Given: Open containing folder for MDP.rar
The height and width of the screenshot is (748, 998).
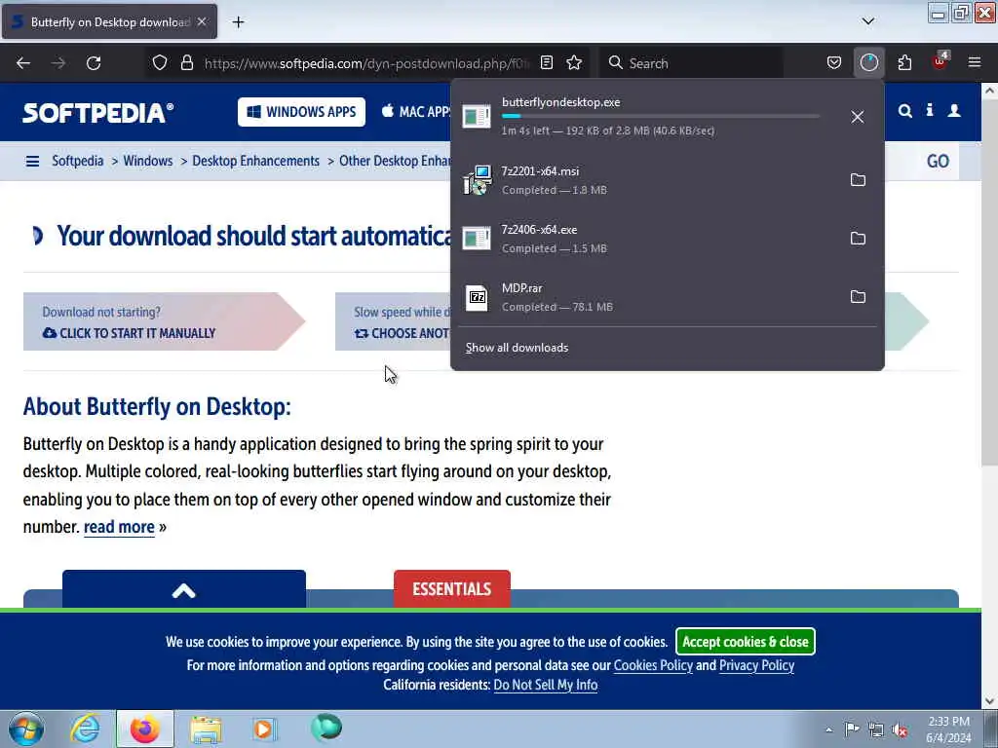Looking at the screenshot, I should tap(858, 297).
